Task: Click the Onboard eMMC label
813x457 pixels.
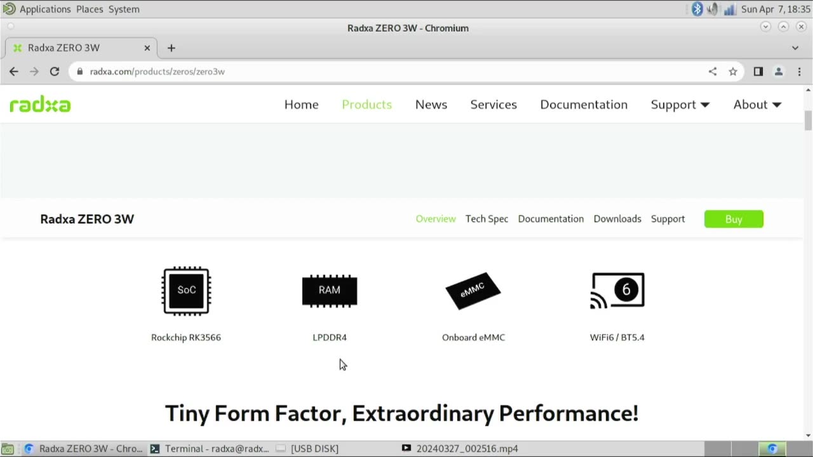Action: [473, 338]
